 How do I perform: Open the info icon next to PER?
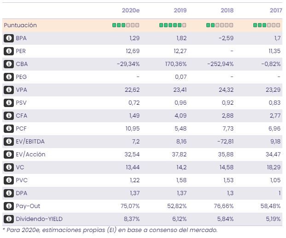point(8,51)
